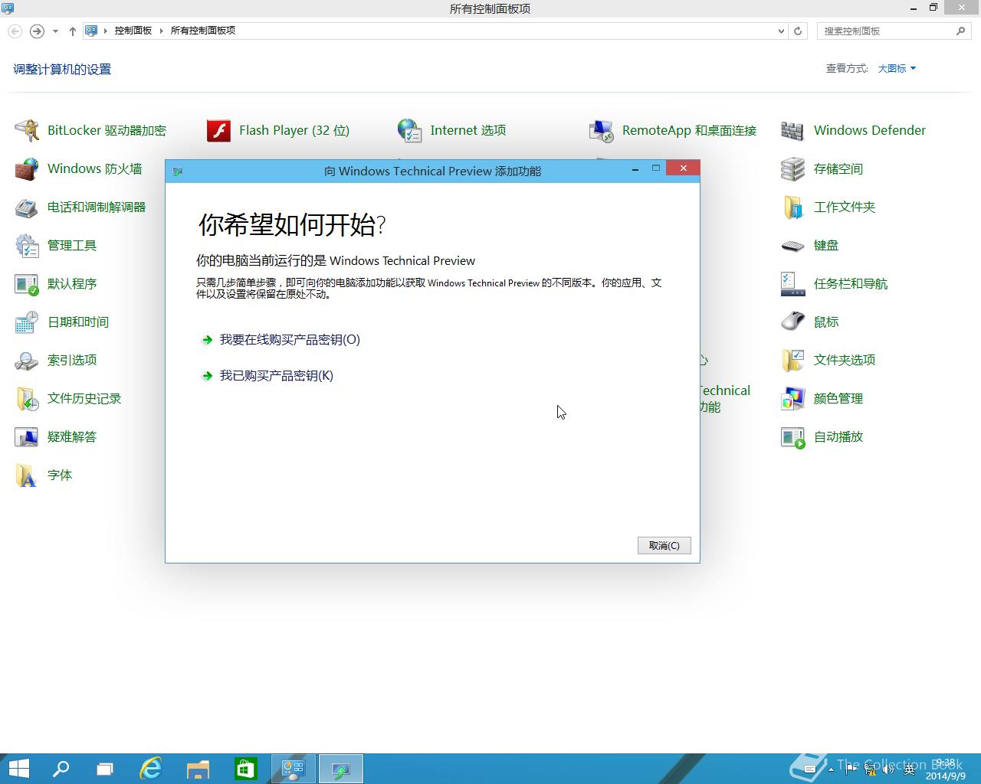Open the address bar history dropdown
The height and width of the screenshot is (784, 981).
click(781, 31)
